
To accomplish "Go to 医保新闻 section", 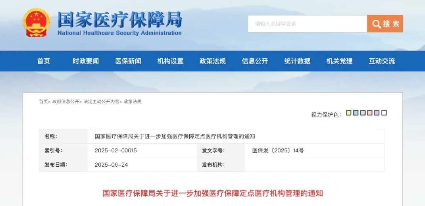I will click(128, 61).
